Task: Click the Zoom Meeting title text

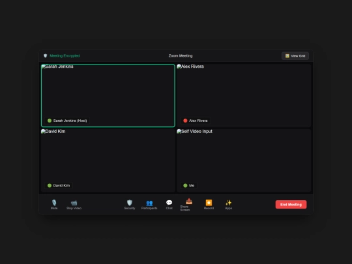Action: [x=181, y=55]
